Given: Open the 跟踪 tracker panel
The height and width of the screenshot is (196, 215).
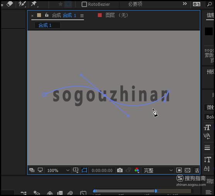Looking at the screenshot, I should (210, 181).
